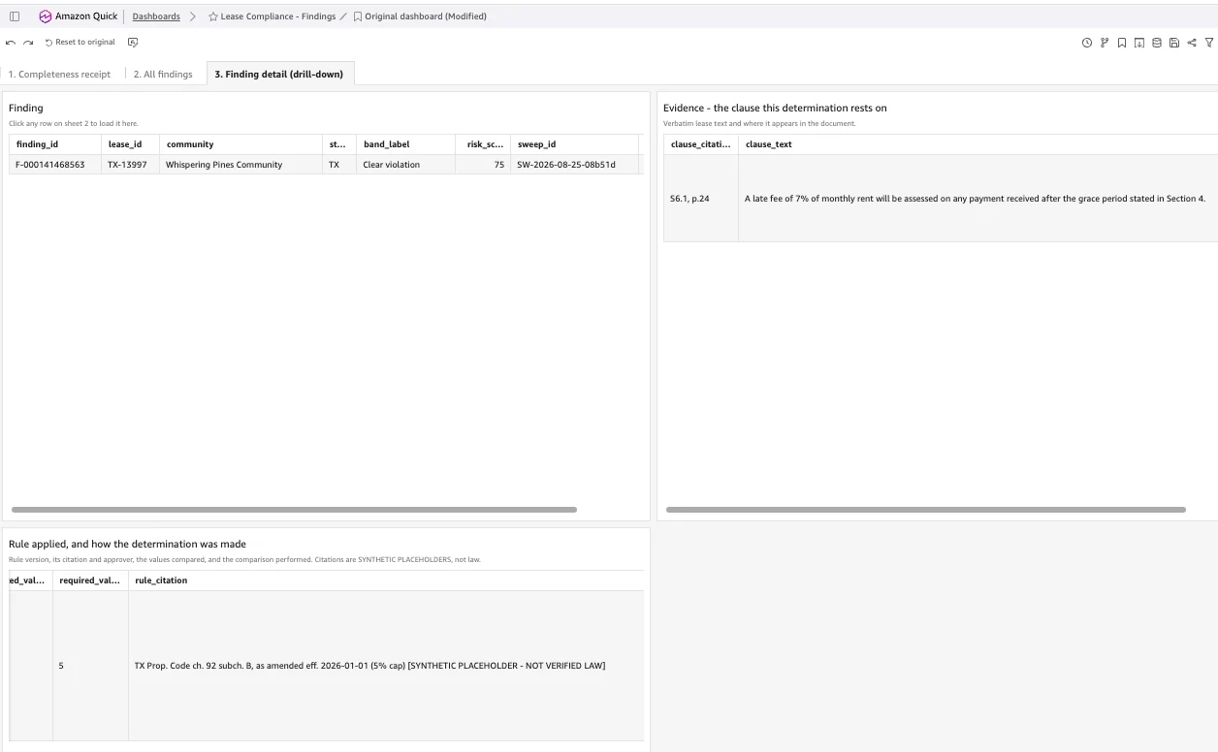Select the Clear violation cell
The height and width of the screenshot is (752, 1218).
coord(405,165)
